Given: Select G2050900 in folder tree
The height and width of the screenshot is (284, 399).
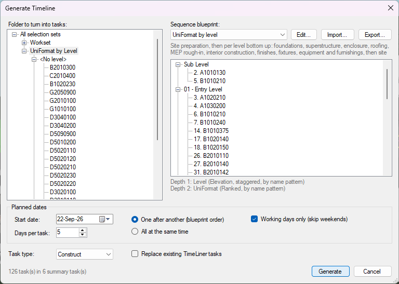Looking at the screenshot, I should pyautogui.click(x=62, y=92).
